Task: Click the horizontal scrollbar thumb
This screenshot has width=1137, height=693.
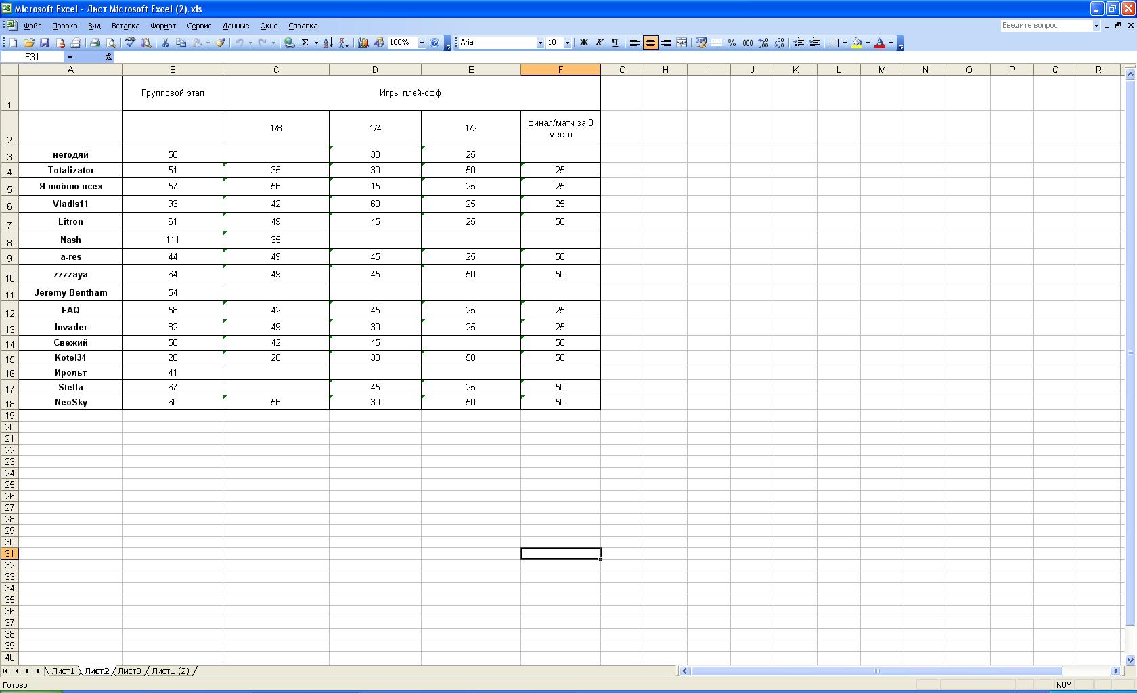Action: coord(876,671)
